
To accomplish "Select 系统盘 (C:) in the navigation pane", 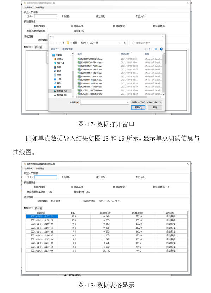I will [x=60, y=91].
